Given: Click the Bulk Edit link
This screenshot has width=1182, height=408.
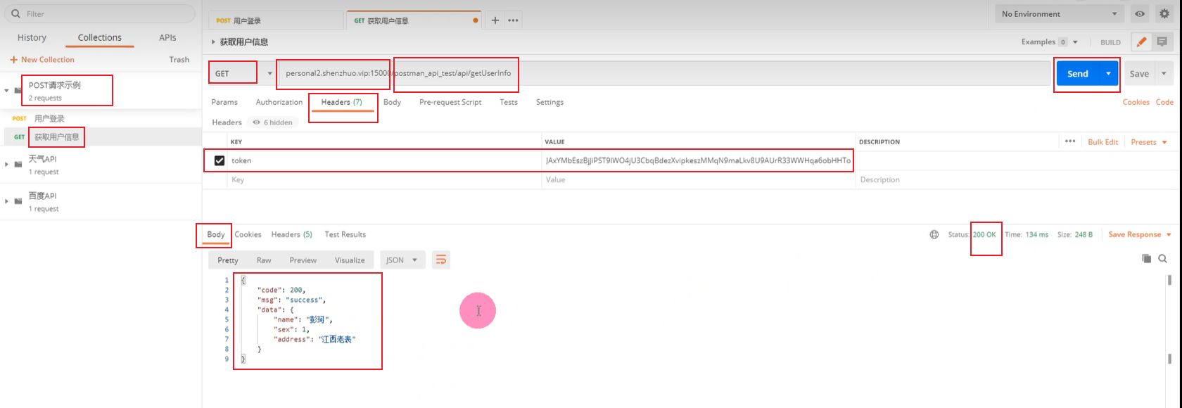Looking at the screenshot, I should (1102, 142).
